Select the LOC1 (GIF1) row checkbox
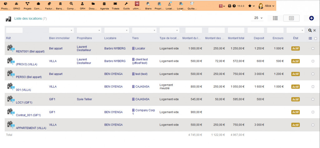The height and width of the screenshot is (148, 320). coord(313,99)
